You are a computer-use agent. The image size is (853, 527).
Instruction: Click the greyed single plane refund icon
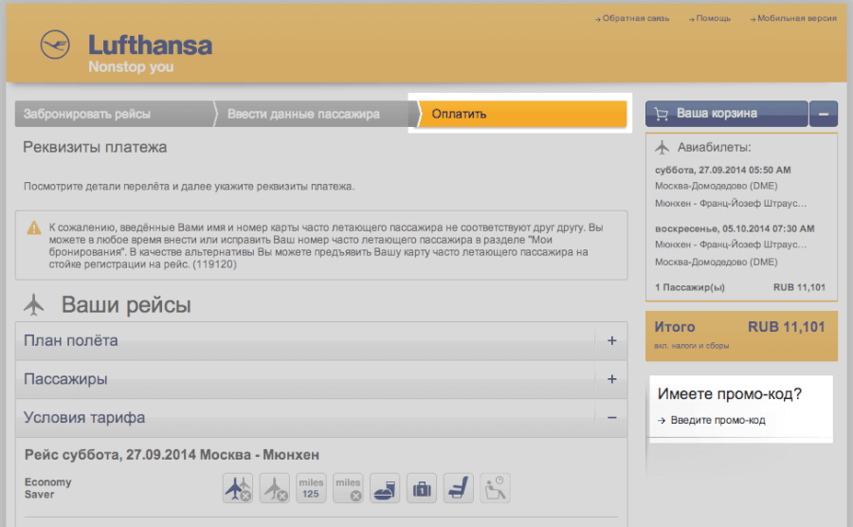click(274, 487)
